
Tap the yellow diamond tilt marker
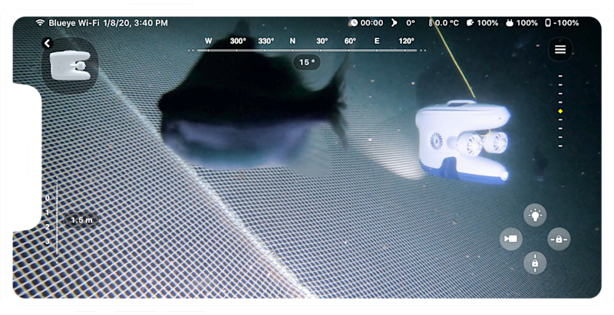pos(560,111)
